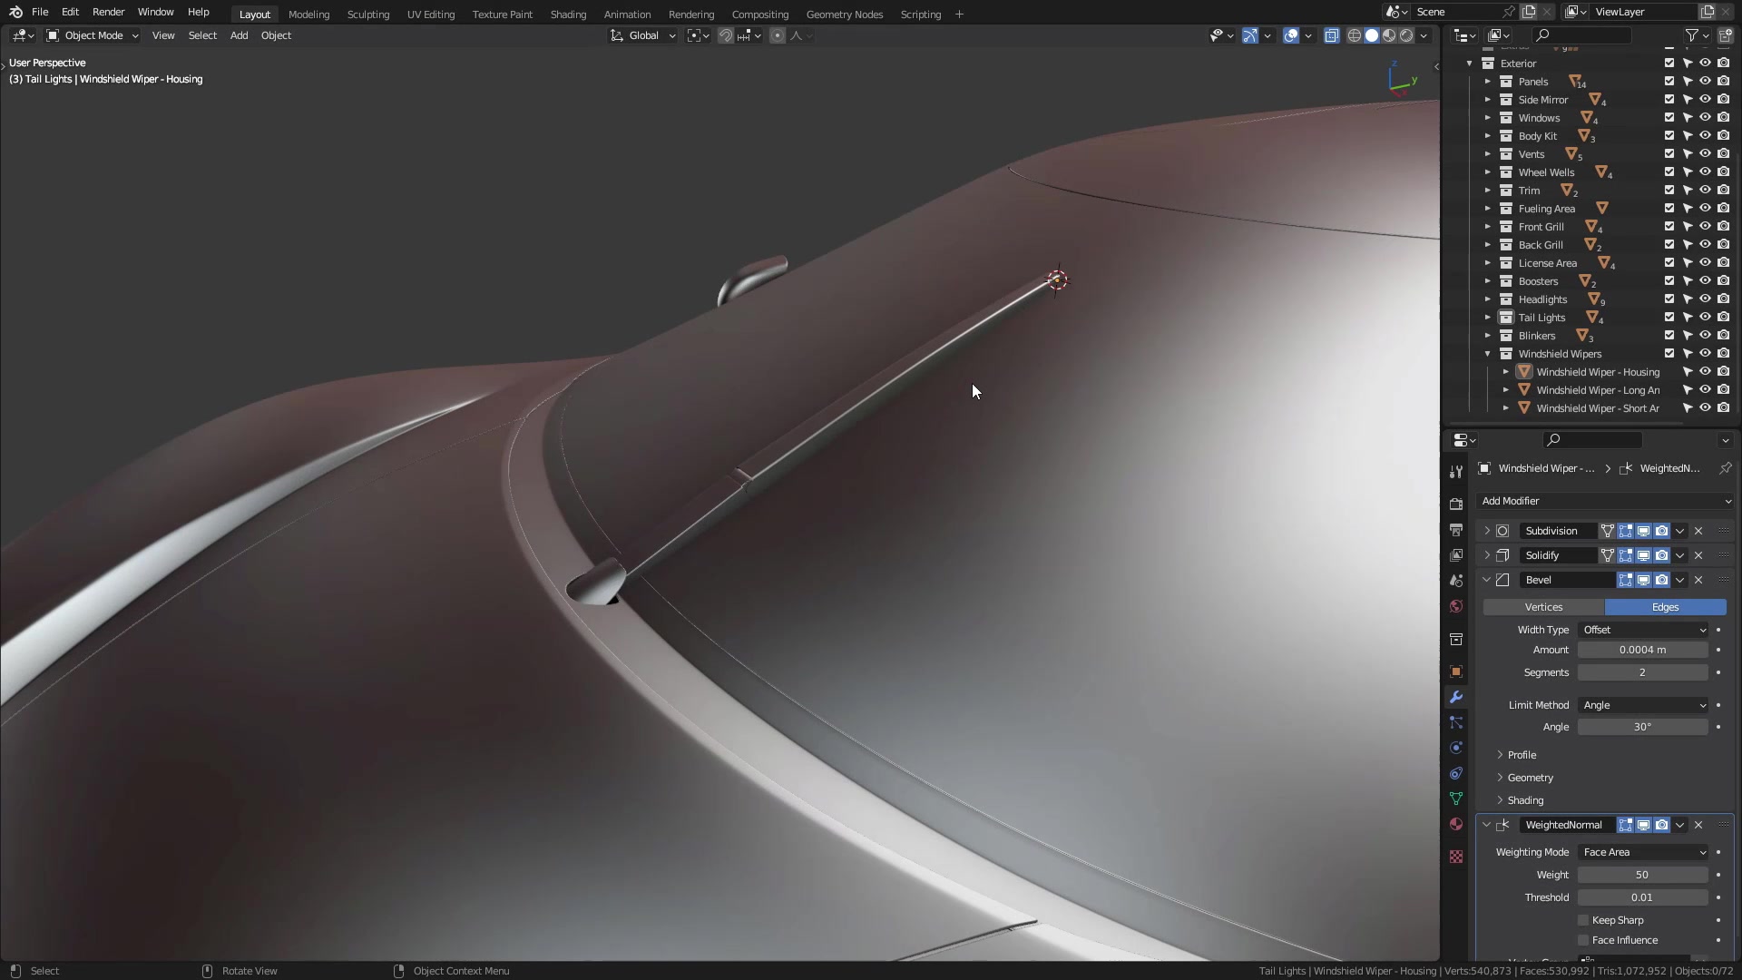This screenshot has width=1742, height=980.
Task: Toggle viewport overlays icon
Action: 1291,35
